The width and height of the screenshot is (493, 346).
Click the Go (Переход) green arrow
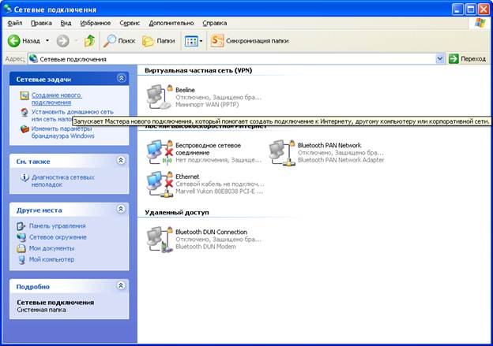[453, 58]
